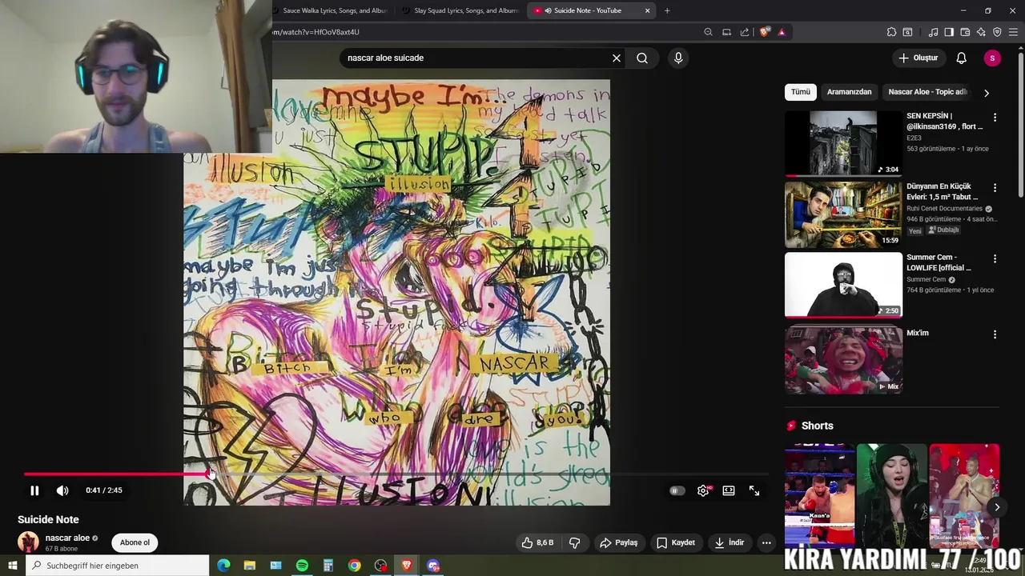1025x576 pixels.
Task: Open options for SEN KEPSİN video
Action: [x=995, y=117]
